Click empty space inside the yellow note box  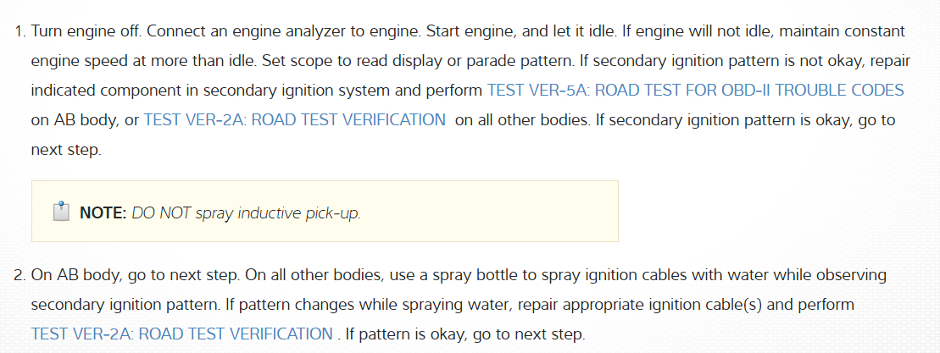492,212
